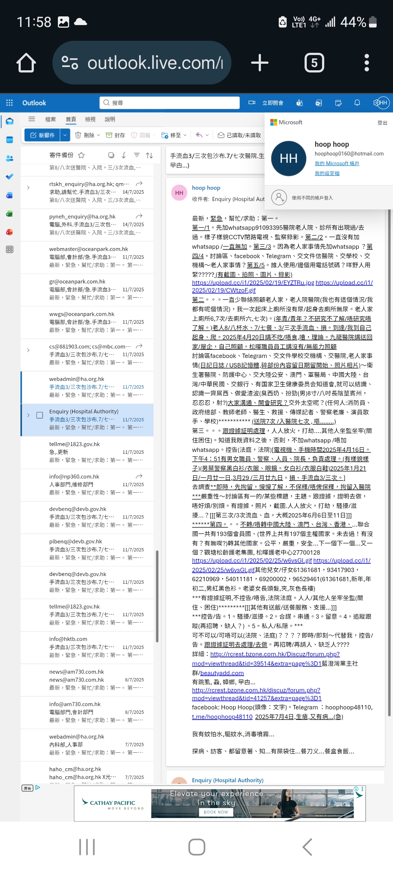Click the 搜尋 search box
The image size is (393, 874).
(x=169, y=103)
